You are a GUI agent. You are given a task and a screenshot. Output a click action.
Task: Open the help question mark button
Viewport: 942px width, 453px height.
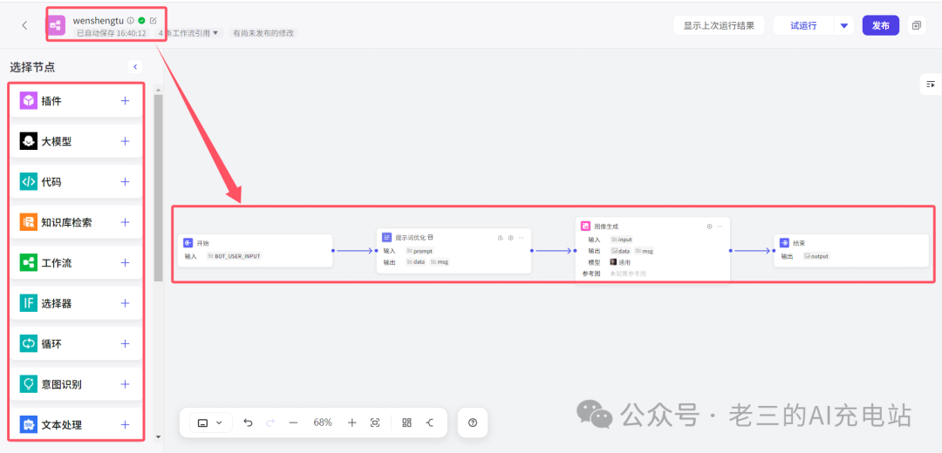[473, 423]
